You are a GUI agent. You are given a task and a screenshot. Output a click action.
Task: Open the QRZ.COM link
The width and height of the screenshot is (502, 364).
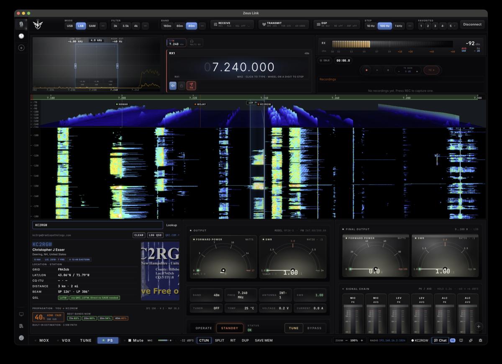(172, 235)
